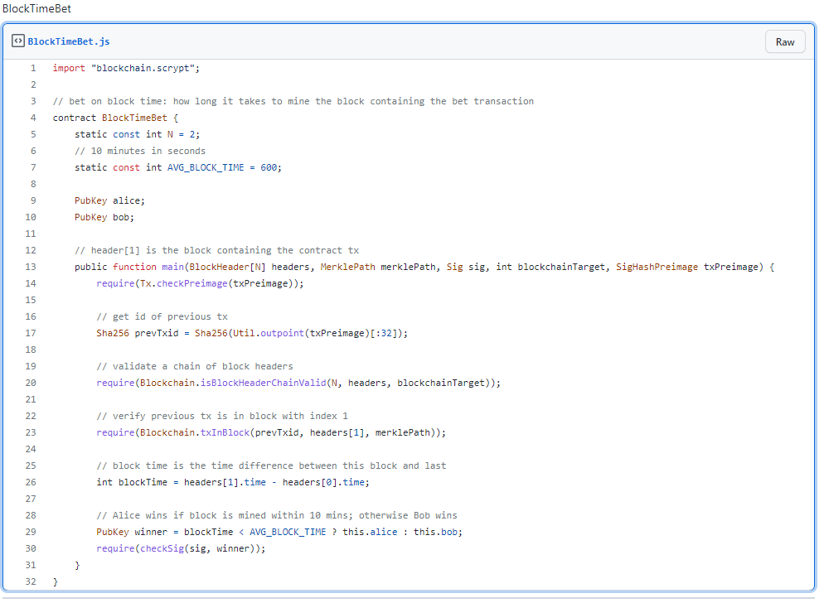
Task: Click the "require(checkSig(sig, winner));" line
Action: [x=182, y=549]
